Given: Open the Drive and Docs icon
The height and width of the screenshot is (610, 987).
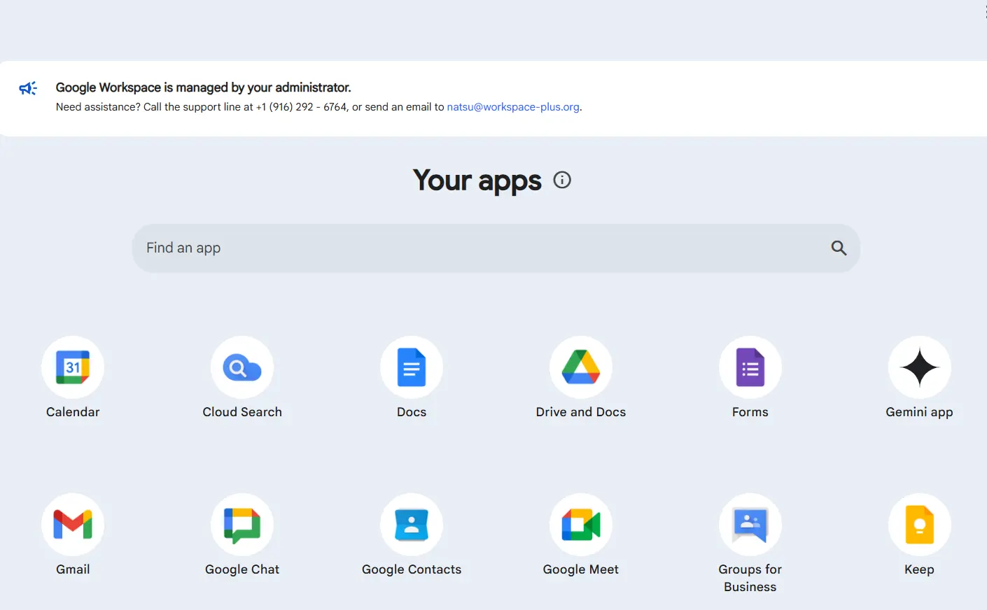Looking at the screenshot, I should (x=581, y=367).
